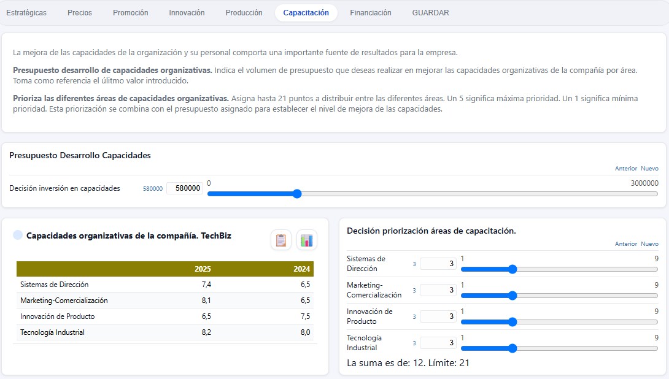The image size is (669, 379).
Task: Select the Sistemas de Dirección table row label
Action: [x=54, y=285]
